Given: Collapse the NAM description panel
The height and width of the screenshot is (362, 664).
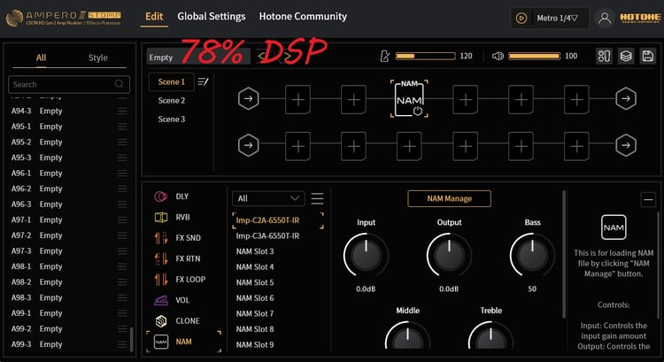Looking at the screenshot, I should click(x=648, y=199).
